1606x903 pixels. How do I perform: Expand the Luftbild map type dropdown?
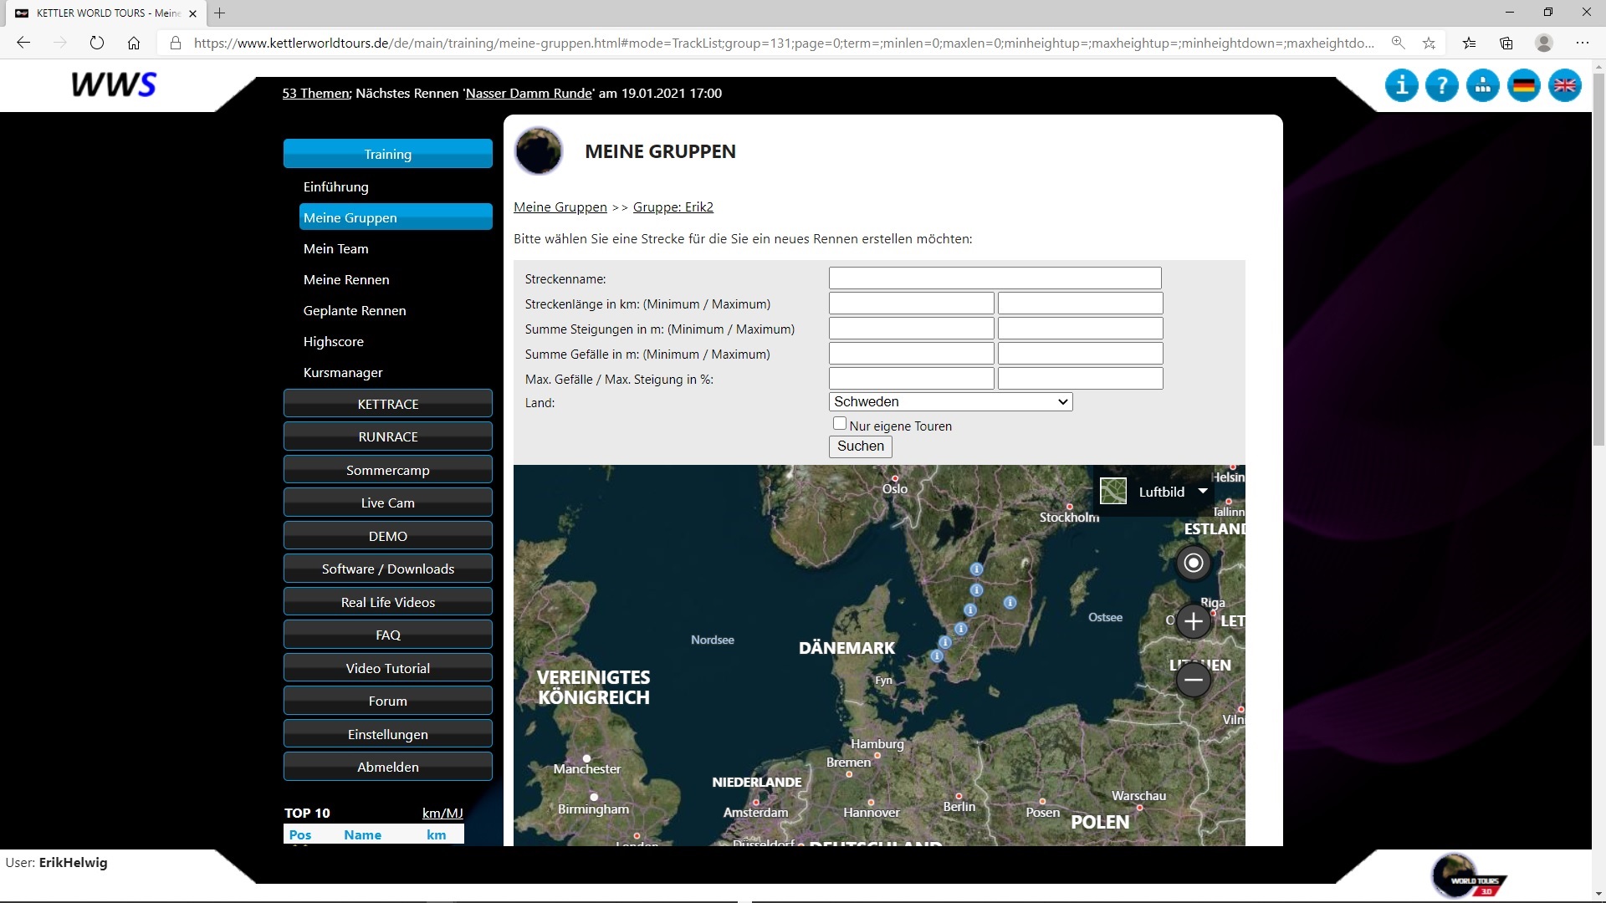[x=1203, y=491]
